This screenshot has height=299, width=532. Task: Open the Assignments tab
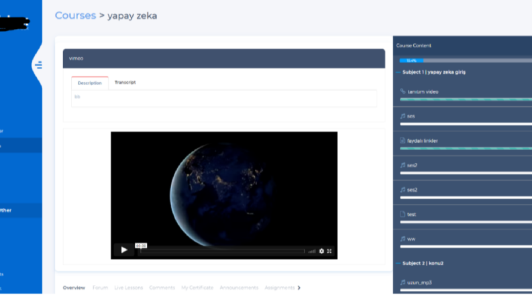coord(280,288)
